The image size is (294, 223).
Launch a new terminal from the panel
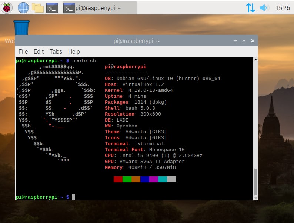[x=52, y=8]
